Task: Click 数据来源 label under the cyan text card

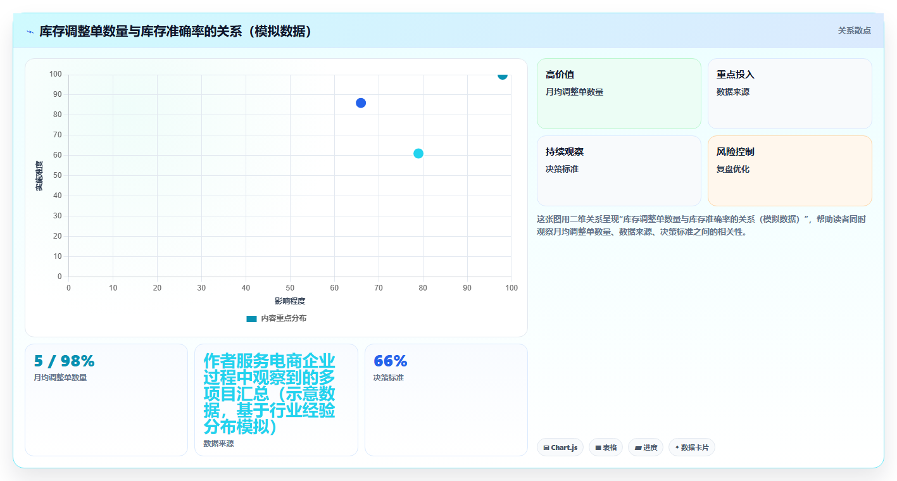Action: coord(218,444)
